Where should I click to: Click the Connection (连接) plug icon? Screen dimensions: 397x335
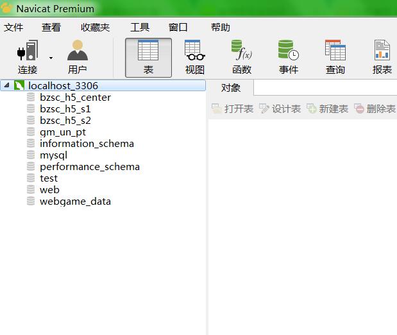27,51
